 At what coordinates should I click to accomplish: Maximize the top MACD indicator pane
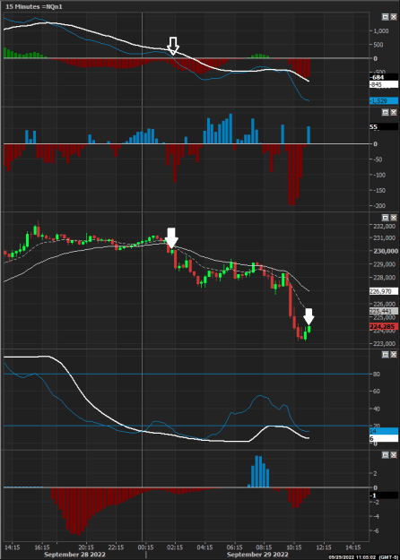pos(385,17)
